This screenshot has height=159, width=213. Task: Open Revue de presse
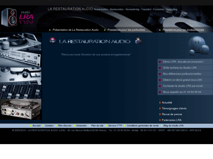pos(172,114)
